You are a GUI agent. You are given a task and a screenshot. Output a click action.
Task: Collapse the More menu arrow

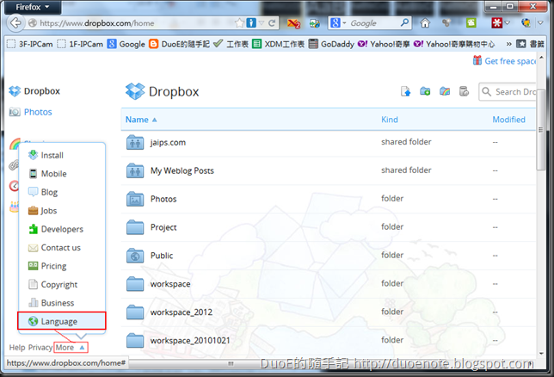tap(82, 348)
